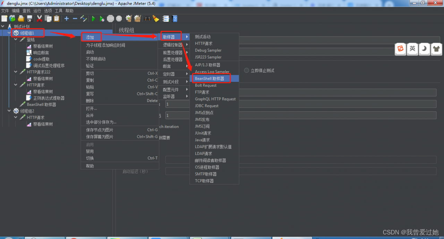Clear all results with double broom icon
Image resolution: width=444 pixels, height=239 pixels.
[137, 18]
